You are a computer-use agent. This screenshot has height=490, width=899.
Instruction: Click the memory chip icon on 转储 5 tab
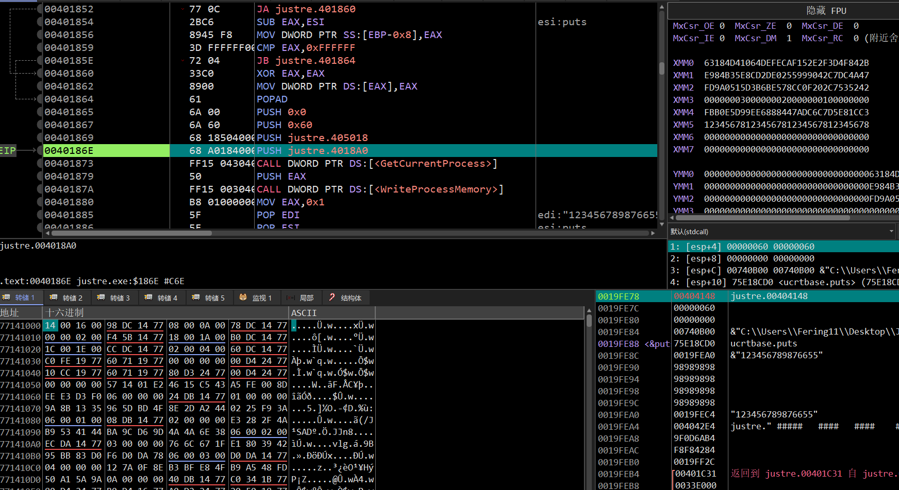pos(195,297)
